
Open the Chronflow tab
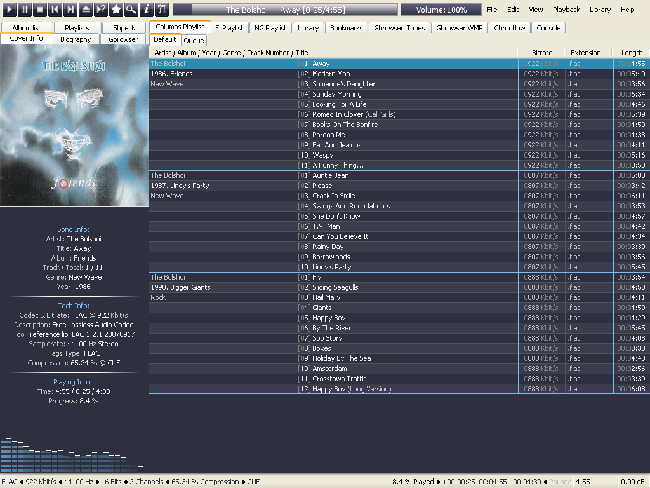pyautogui.click(x=510, y=28)
